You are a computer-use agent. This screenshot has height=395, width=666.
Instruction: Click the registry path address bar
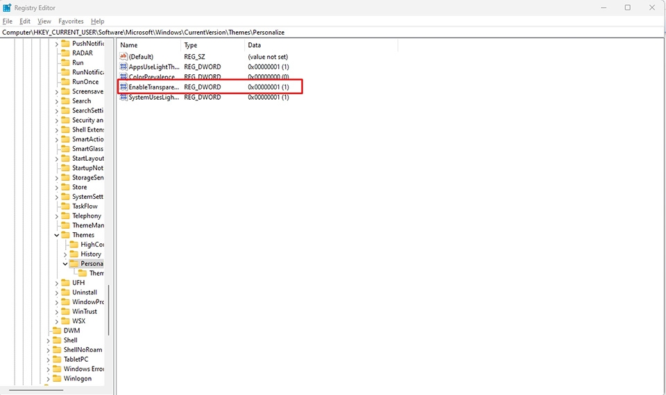(332, 33)
